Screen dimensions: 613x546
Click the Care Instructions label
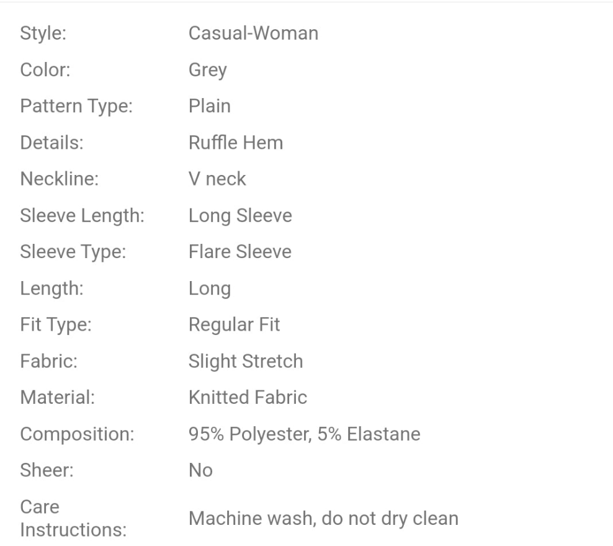click(73, 519)
